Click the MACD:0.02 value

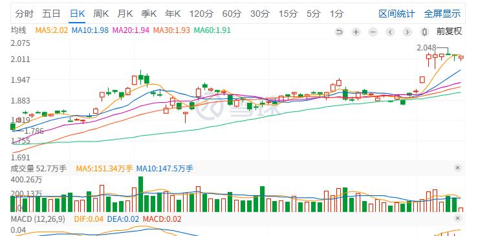162,219
